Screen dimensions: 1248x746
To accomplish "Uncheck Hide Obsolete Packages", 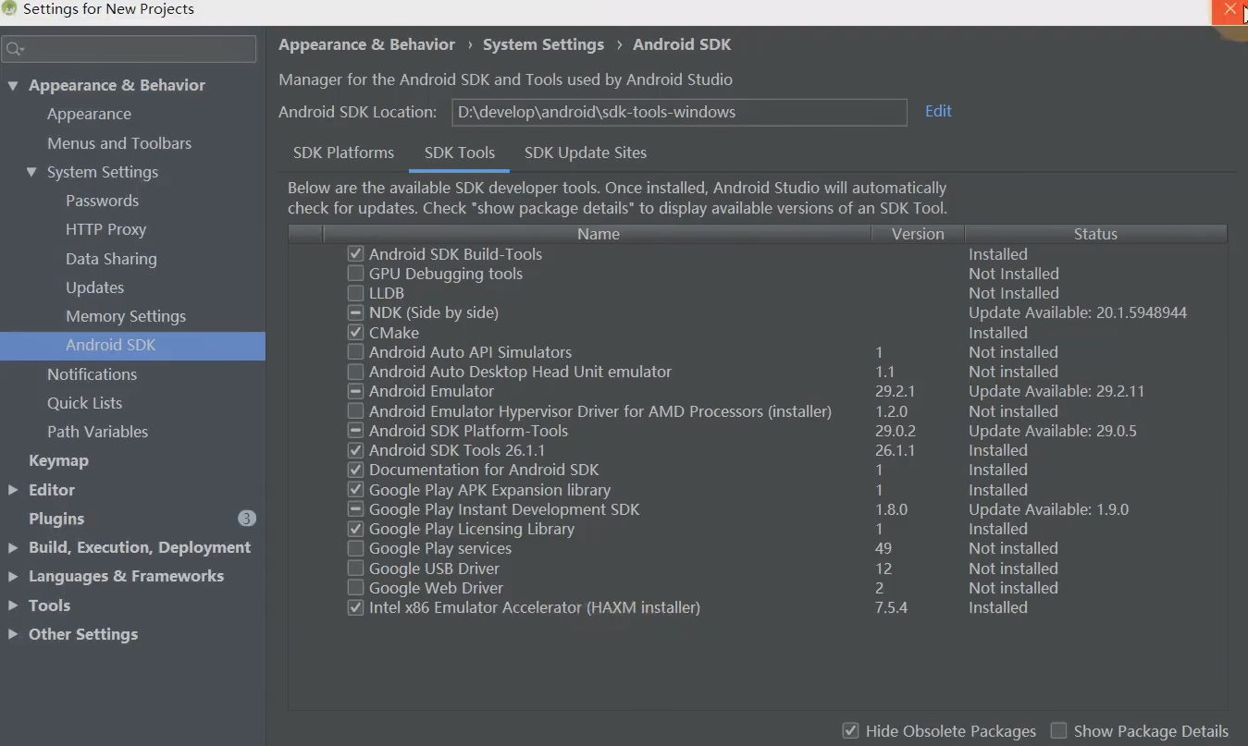I will 850,731.
